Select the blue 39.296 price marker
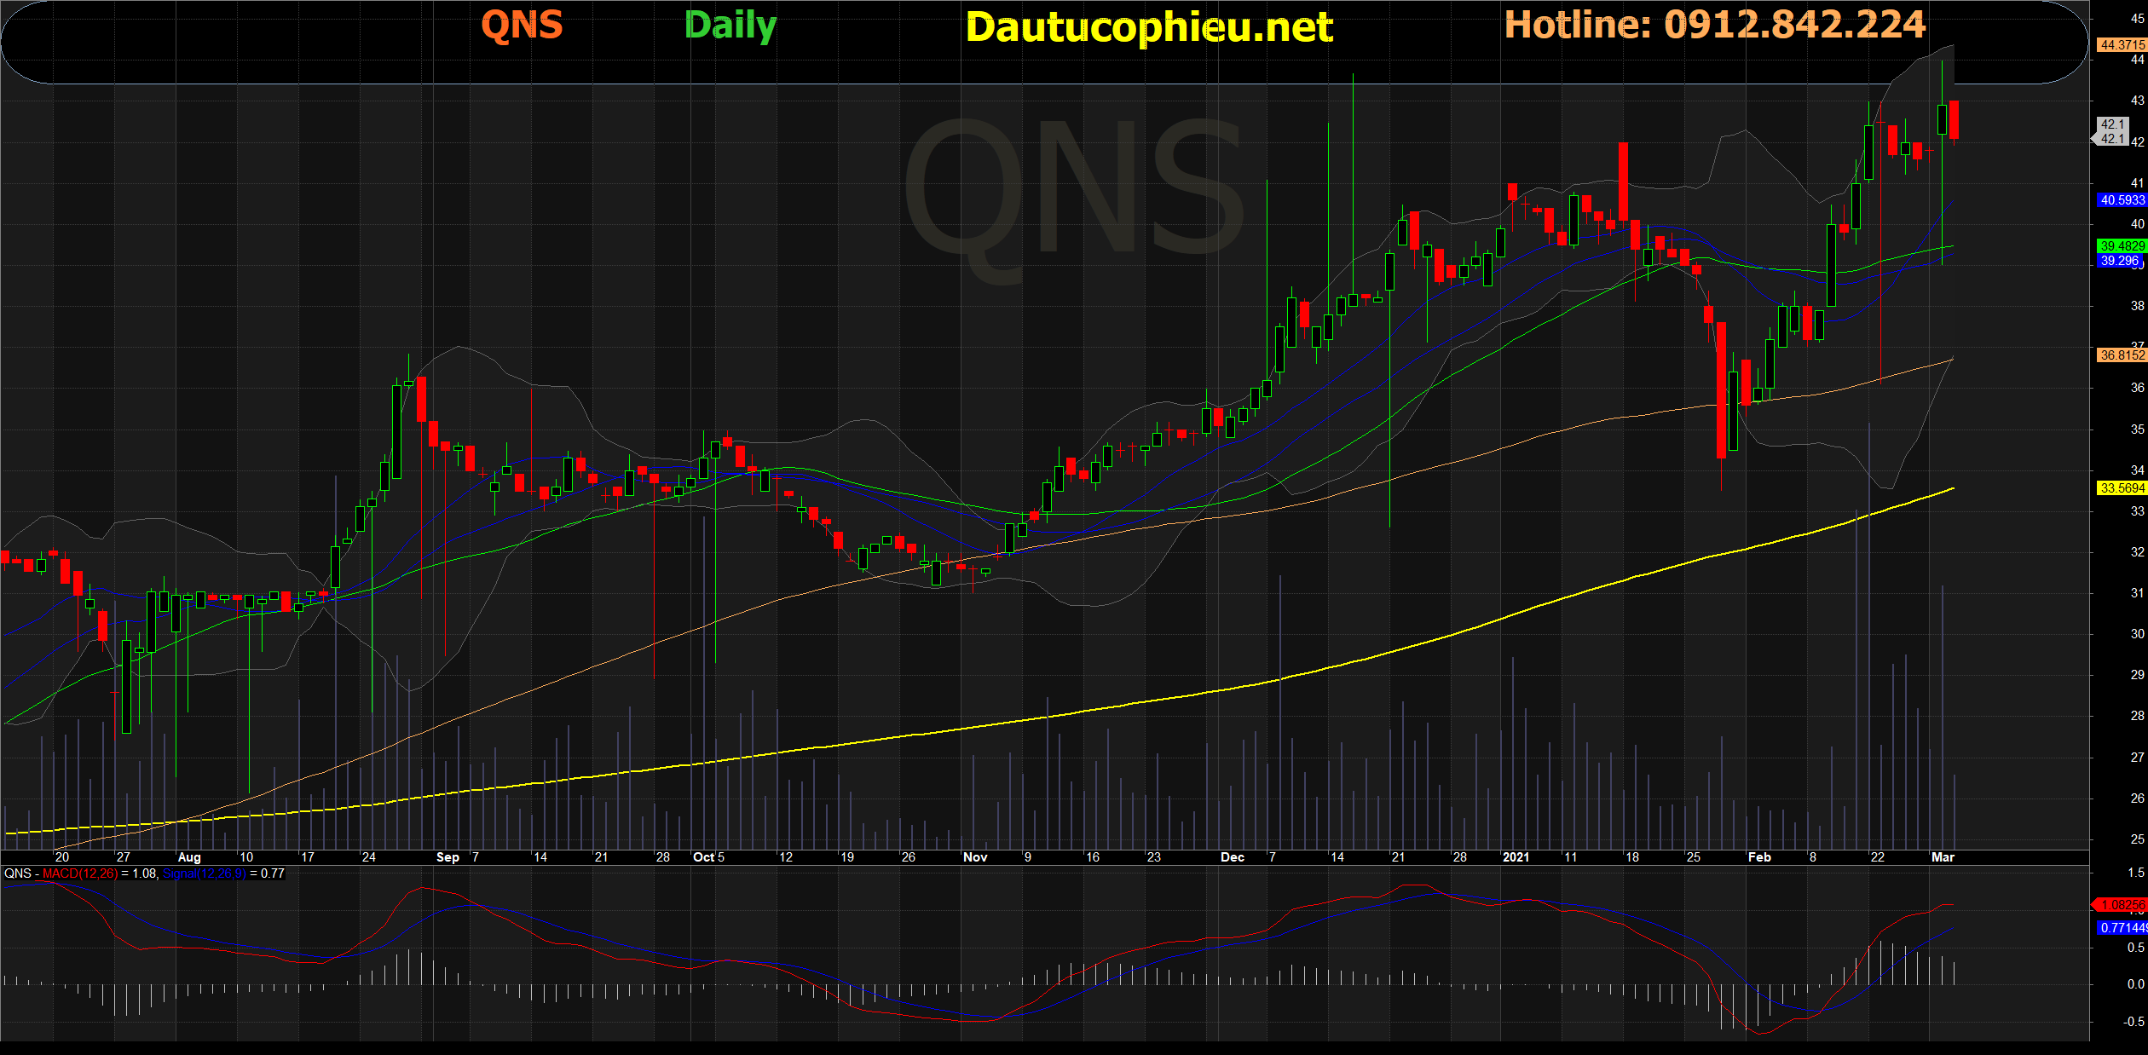This screenshot has height=1055, width=2148. click(2119, 261)
